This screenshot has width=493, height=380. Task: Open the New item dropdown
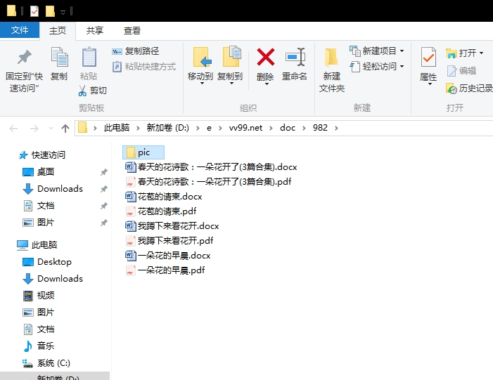pos(377,51)
